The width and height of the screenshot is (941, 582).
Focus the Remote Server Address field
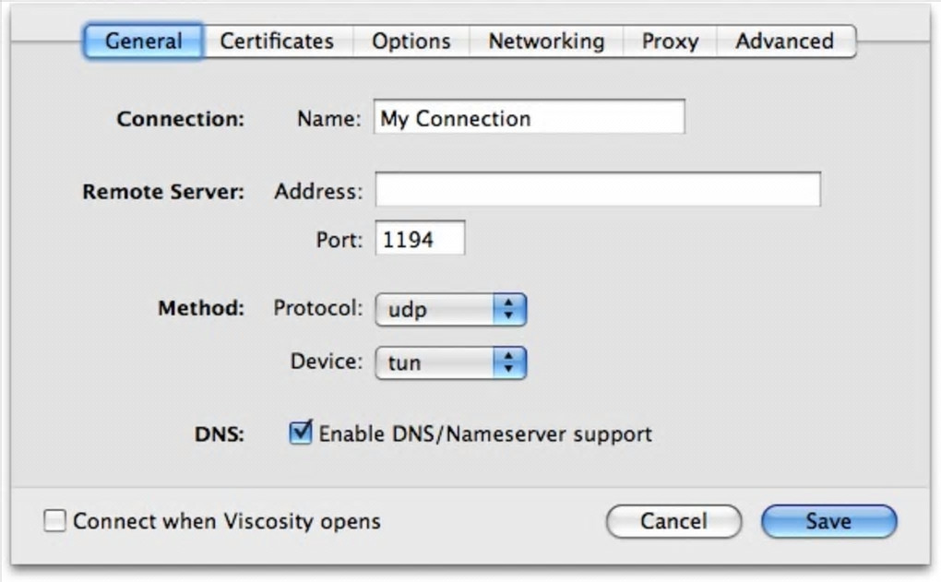(597, 190)
